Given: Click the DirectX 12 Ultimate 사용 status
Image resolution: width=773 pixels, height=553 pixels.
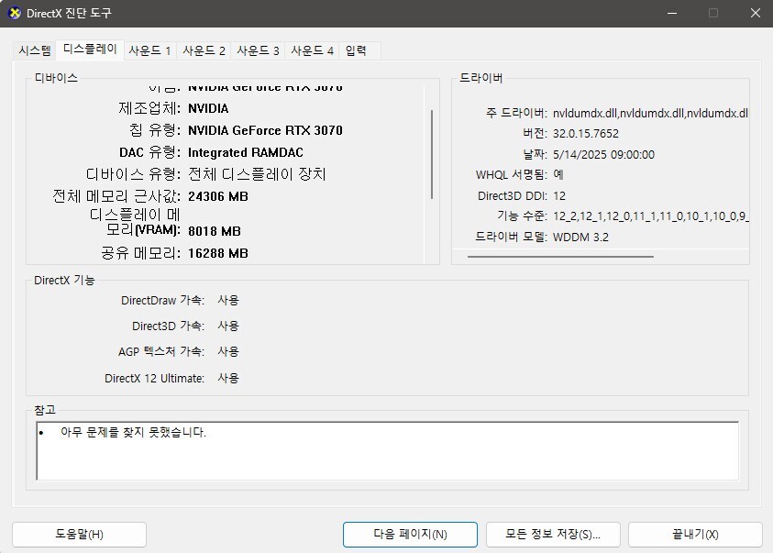Looking at the screenshot, I should [x=228, y=378].
